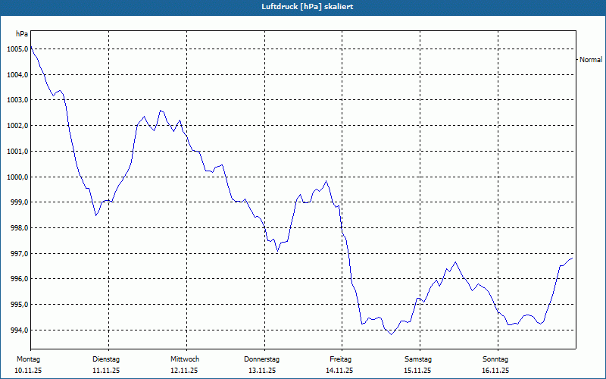
Task: Click the 'Freitag' day label
Action: tap(340, 359)
